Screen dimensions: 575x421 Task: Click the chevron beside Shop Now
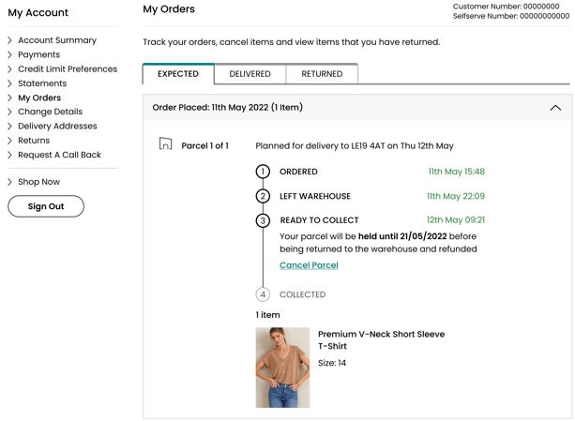pos(10,182)
